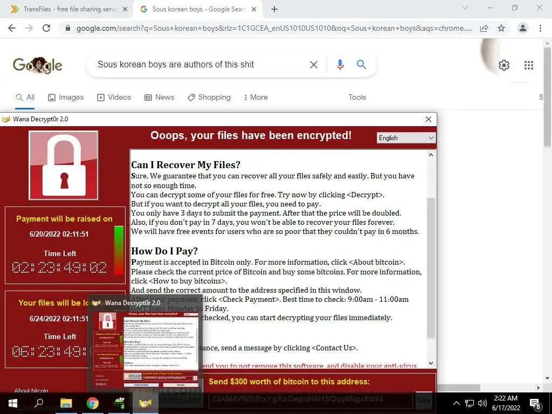Close the Sous korean boys tab

click(x=254, y=10)
